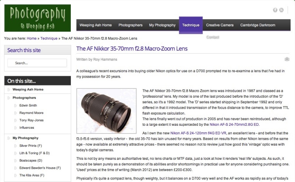Click bullet icon beside Raymond Moore
The height and width of the screenshot is (182, 295).
click(x=15, y=113)
